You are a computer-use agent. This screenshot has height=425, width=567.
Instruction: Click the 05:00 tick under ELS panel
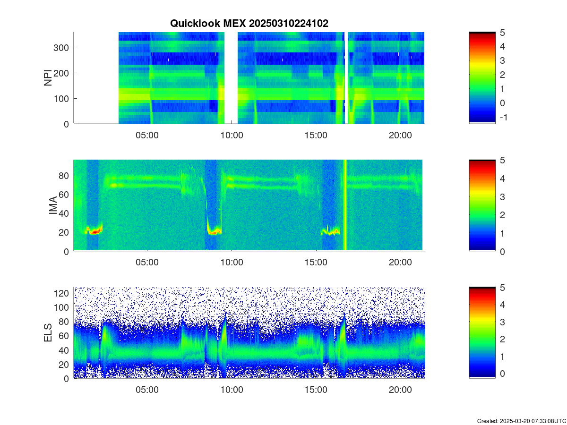(x=147, y=389)
